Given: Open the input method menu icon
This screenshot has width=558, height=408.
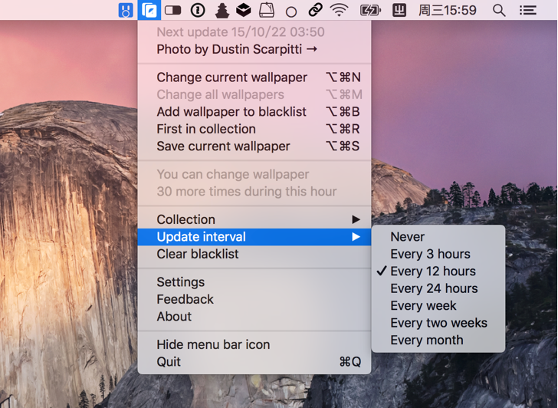Looking at the screenshot, I should click(x=399, y=10).
